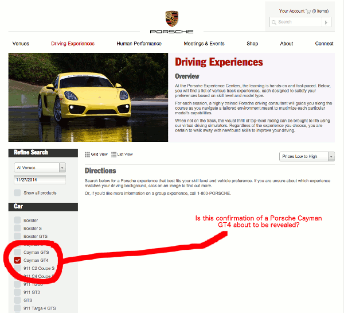This screenshot has height=313, width=344.
Task: Click the Overview heading
Action: pyautogui.click(x=187, y=76)
